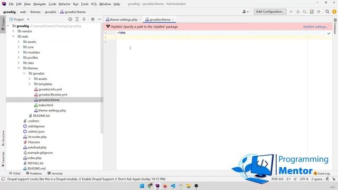The width and height of the screenshot is (338, 190).
Task: Select INSTALL.txt file
Action: (33, 163)
